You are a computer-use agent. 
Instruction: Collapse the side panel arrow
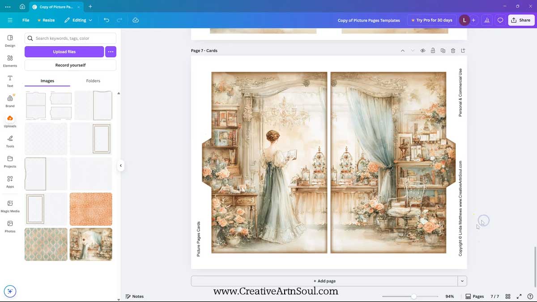120,166
